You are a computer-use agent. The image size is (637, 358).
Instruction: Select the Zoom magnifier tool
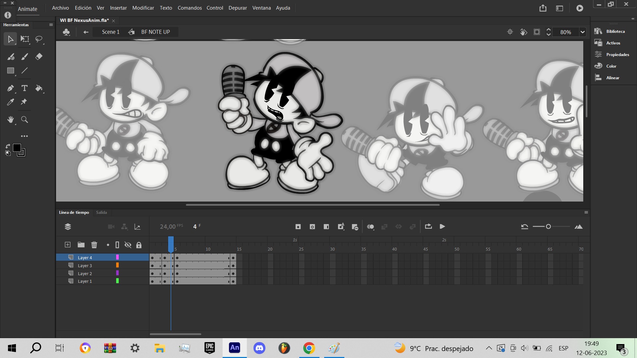click(25, 120)
